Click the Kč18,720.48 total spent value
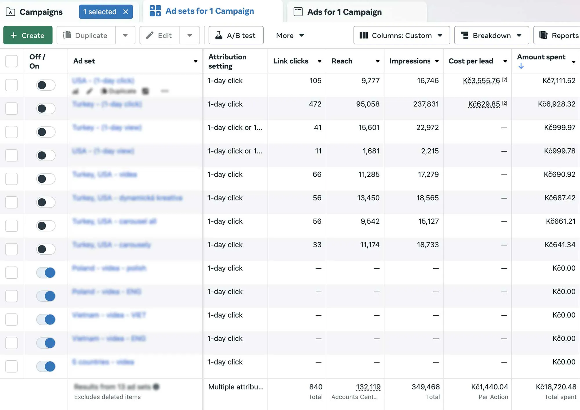The width and height of the screenshot is (580, 410). [556, 387]
